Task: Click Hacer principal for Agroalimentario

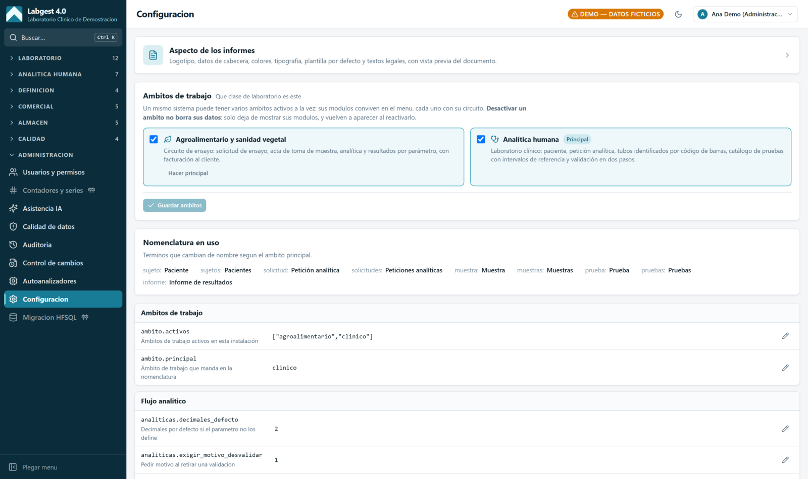Action: pos(188,173)
